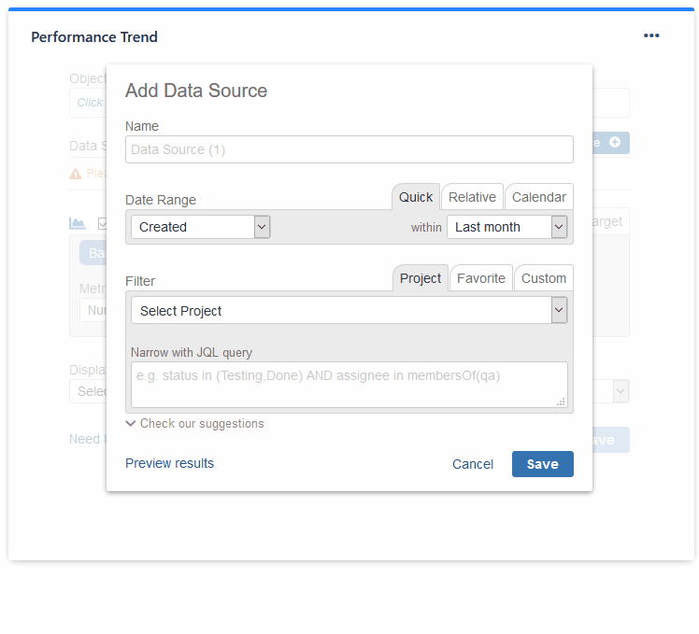Click the area chart icon behind dialog
The height and width of the screenshot is (634, 699).
point(78,223)
